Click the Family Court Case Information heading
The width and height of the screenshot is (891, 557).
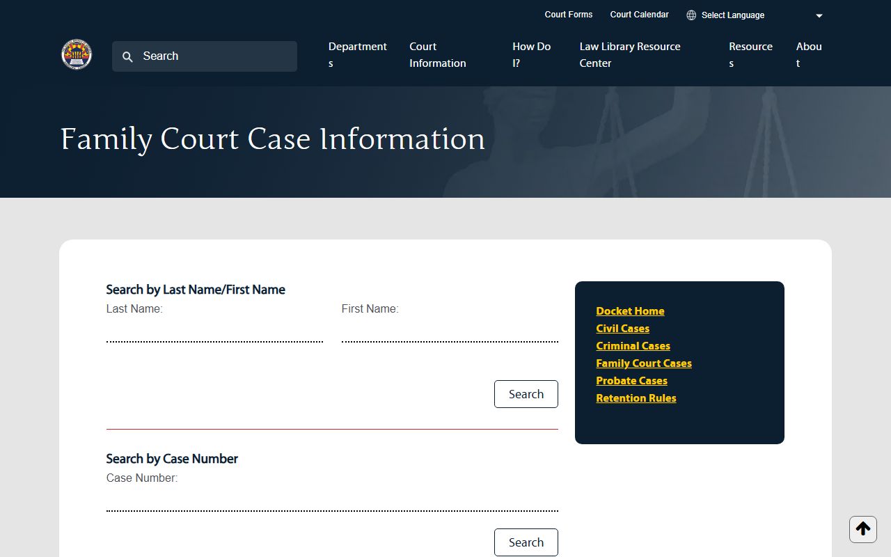click(x=273, y=139)
